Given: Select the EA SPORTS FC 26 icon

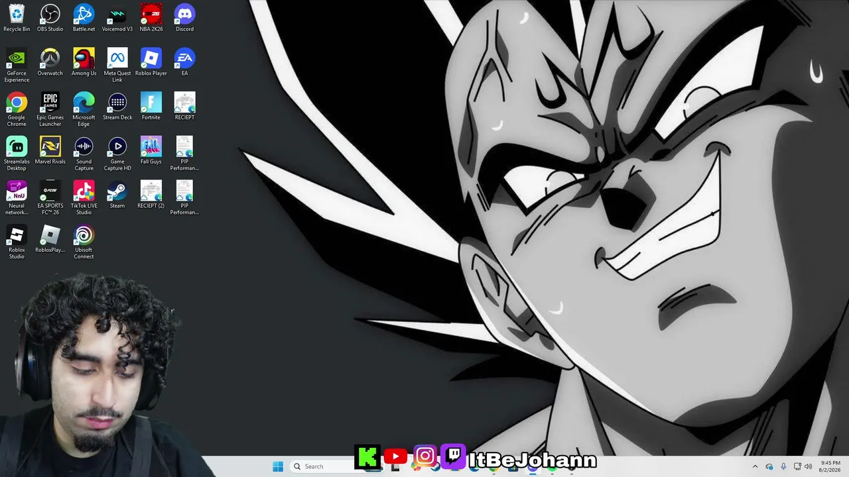Looking at the screenshot, I should pos(50,198).
